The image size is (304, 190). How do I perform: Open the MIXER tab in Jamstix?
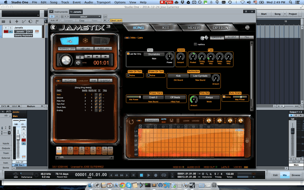click(193, 28)
